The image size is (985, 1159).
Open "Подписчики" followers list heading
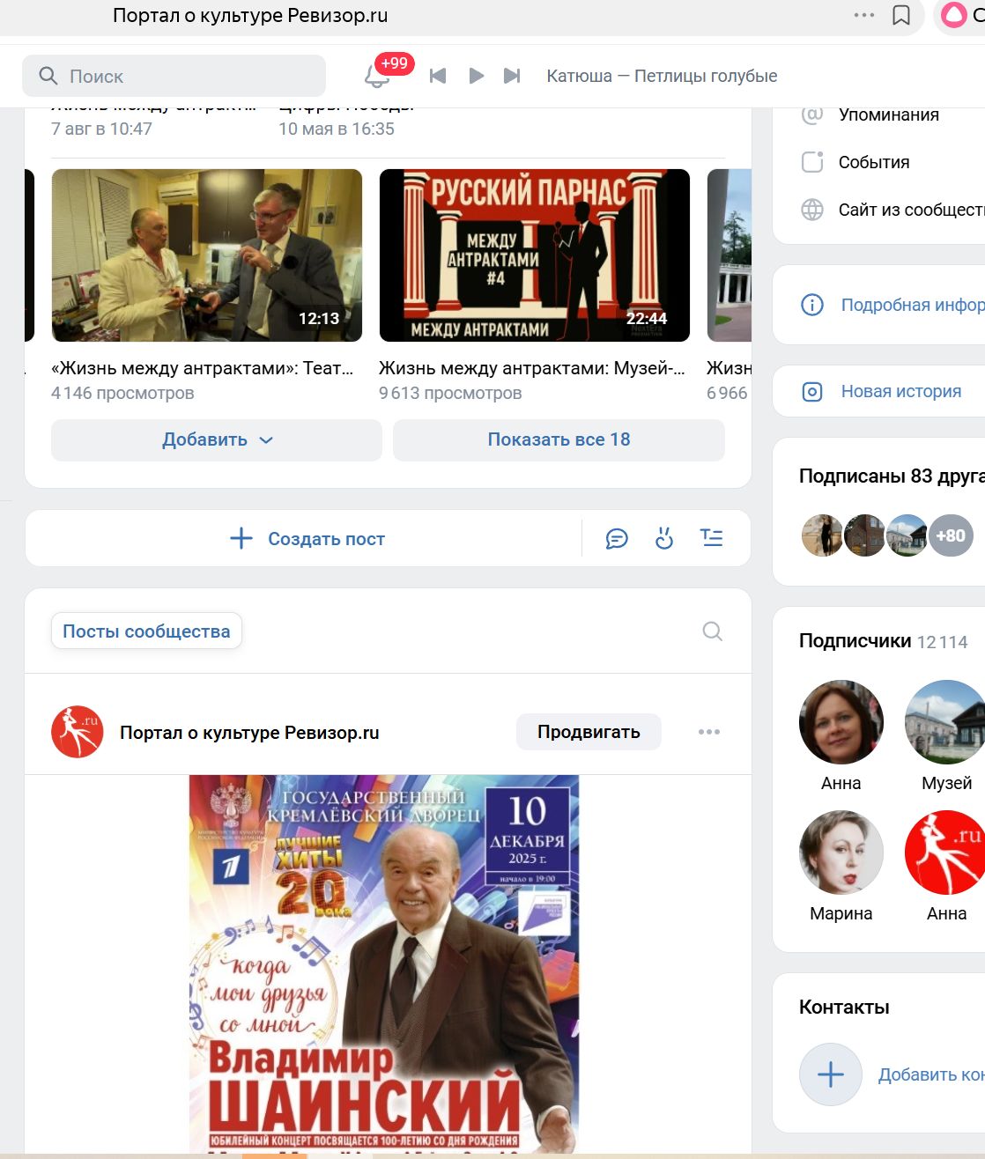pyautogui.click(x=855, y=641)
